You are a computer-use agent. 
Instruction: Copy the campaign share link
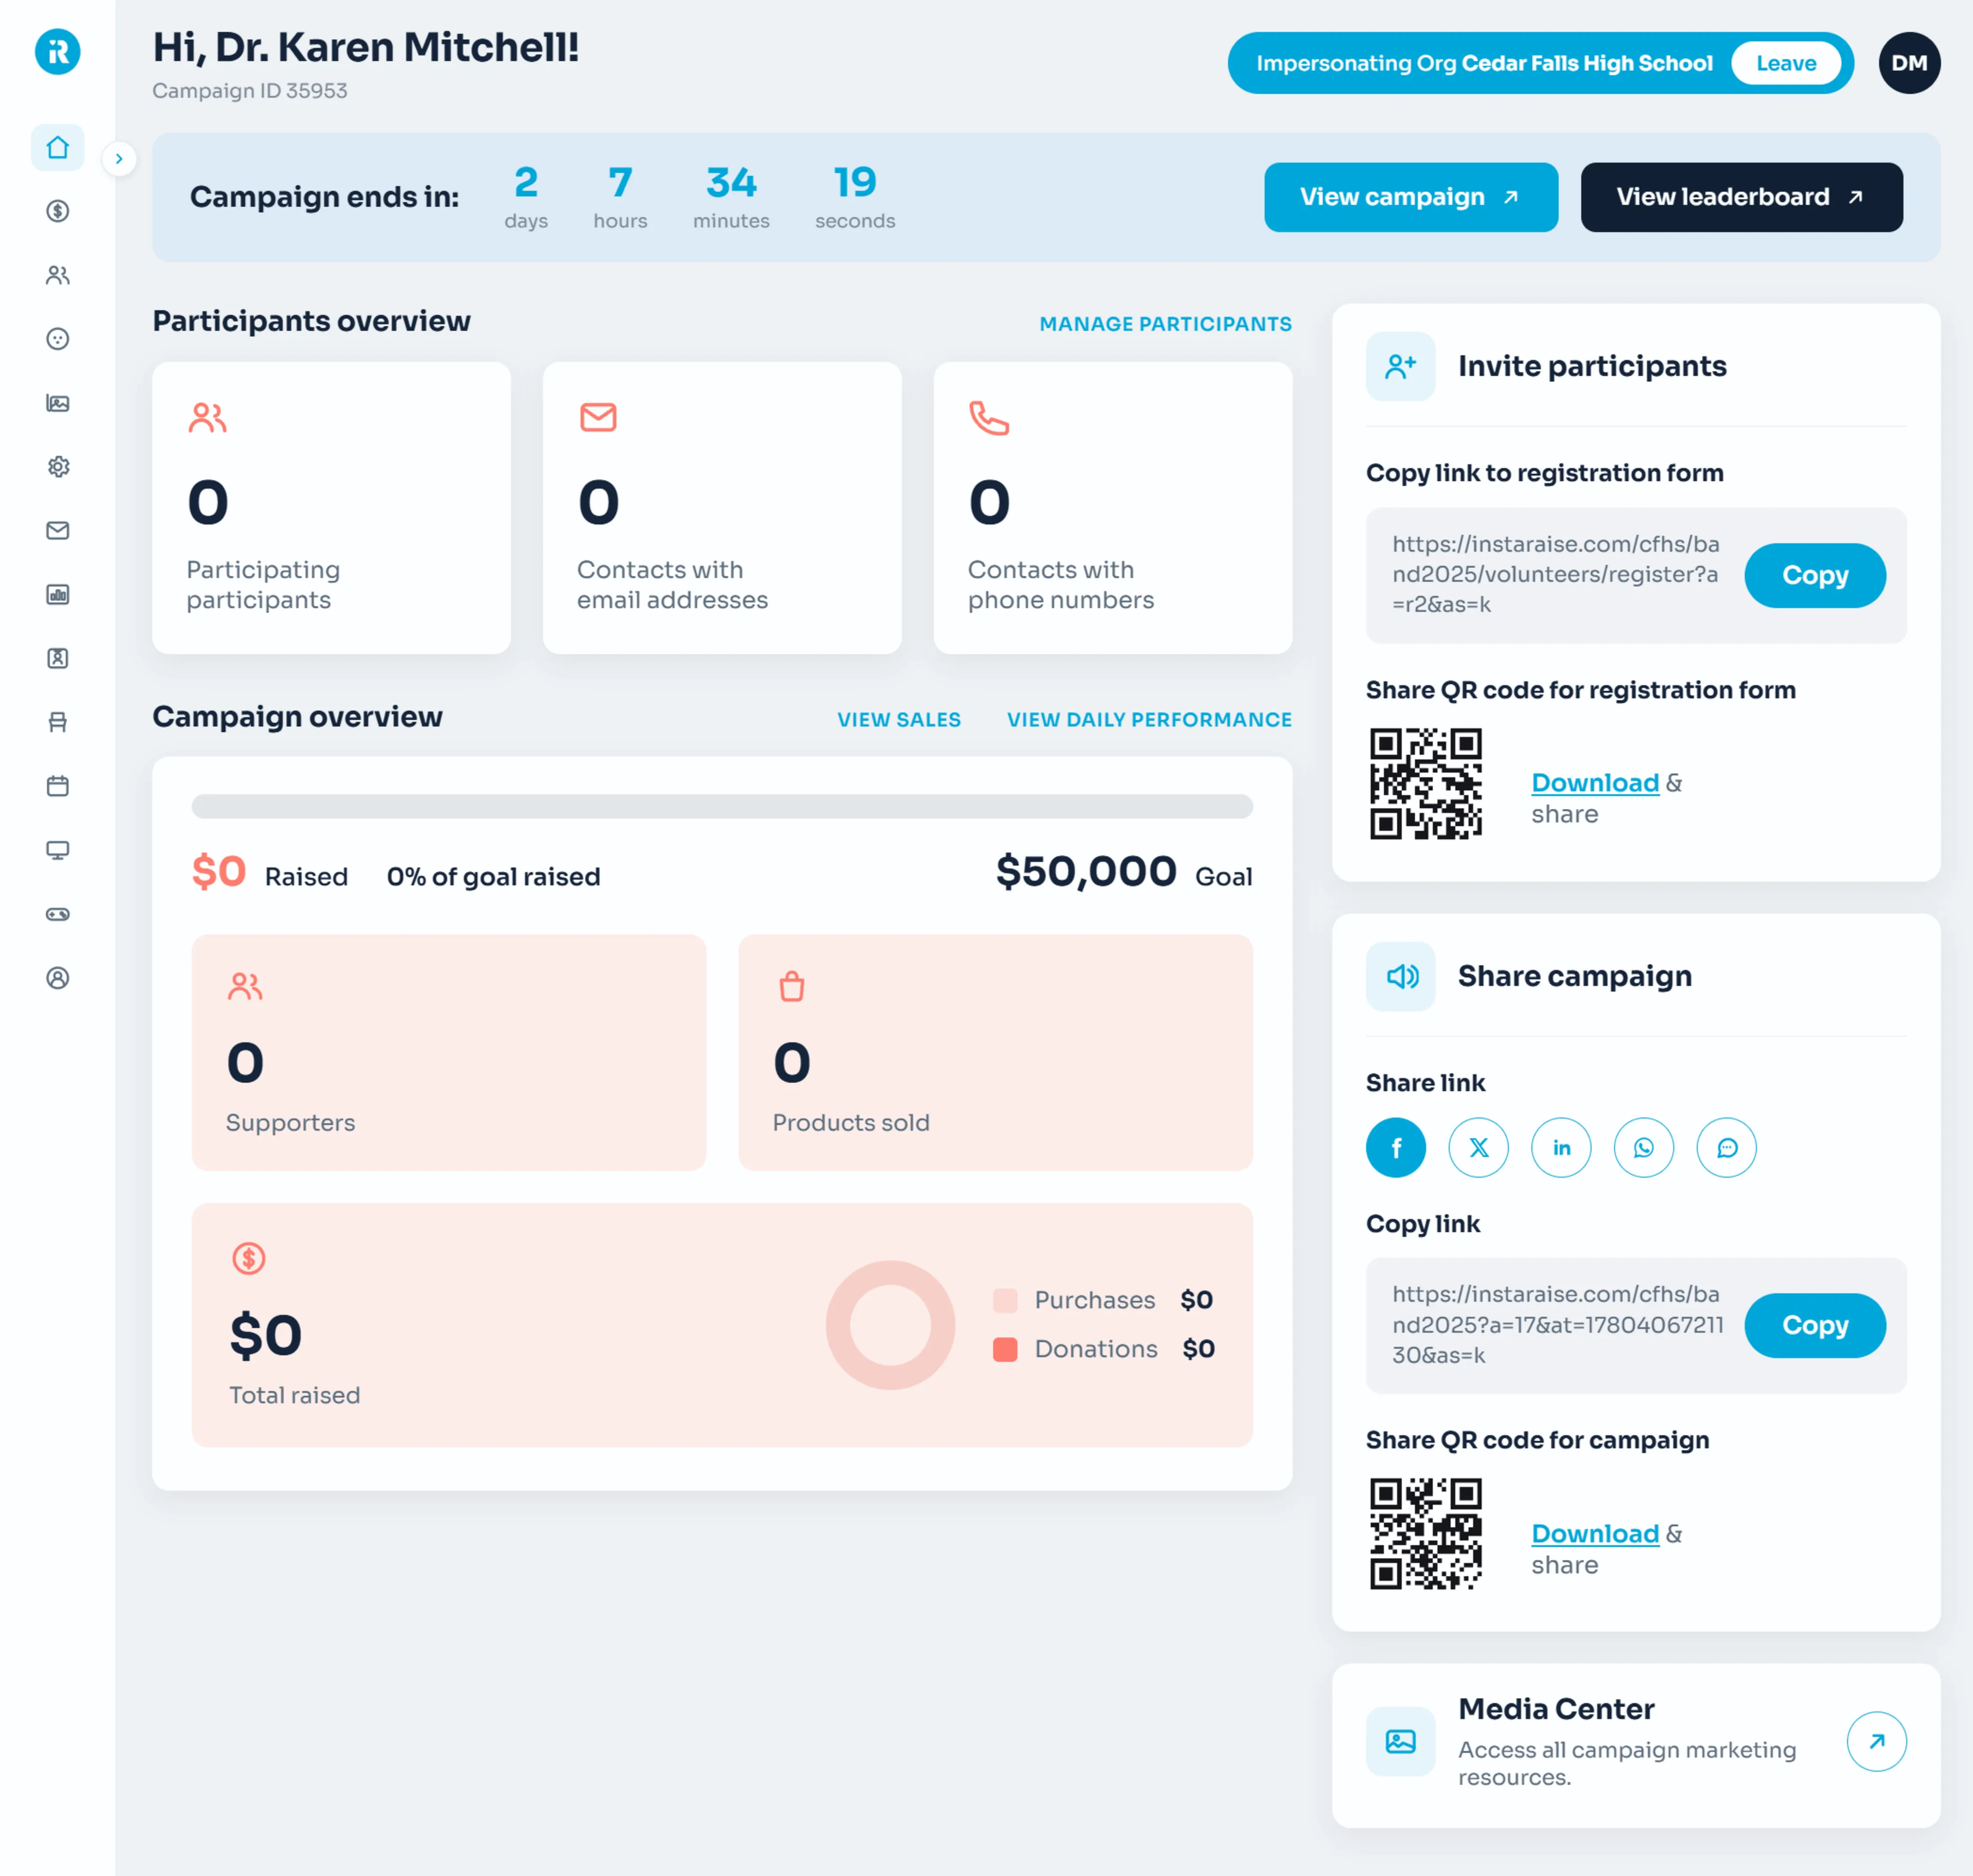click(x=1815, y=1325)
